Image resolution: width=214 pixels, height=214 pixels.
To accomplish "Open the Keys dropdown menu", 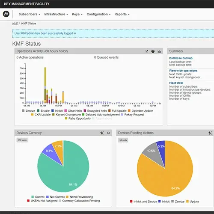I will (77, 14).
